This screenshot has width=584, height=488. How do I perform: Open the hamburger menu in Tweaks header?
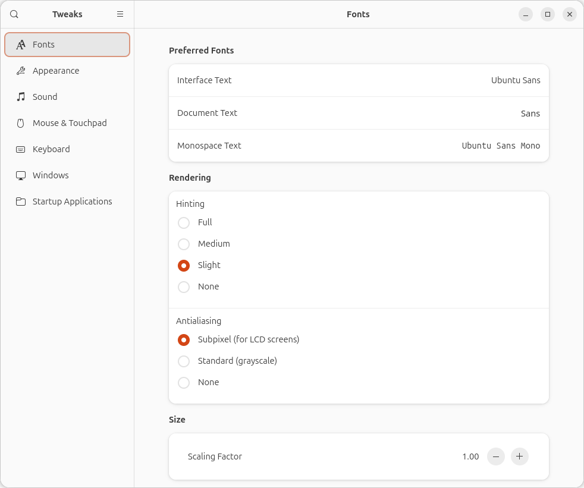pyautogui.click(x=120, y=14)
